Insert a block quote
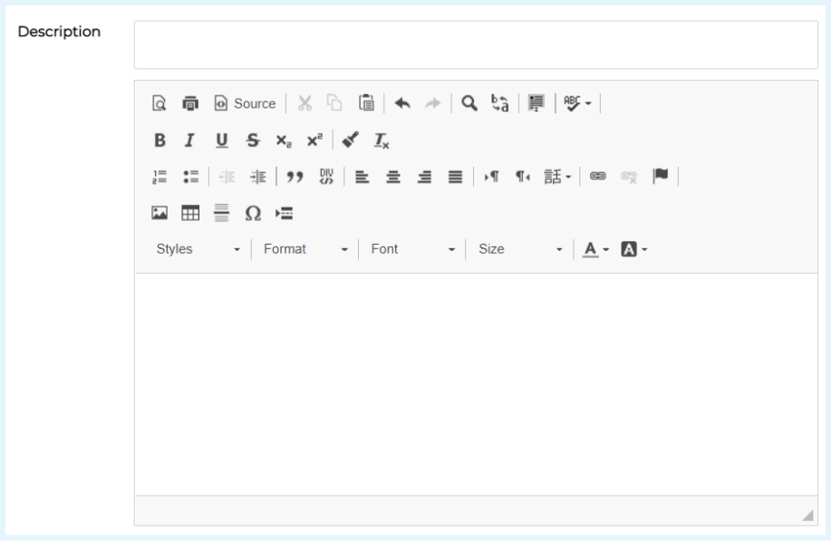 [295, 177]
